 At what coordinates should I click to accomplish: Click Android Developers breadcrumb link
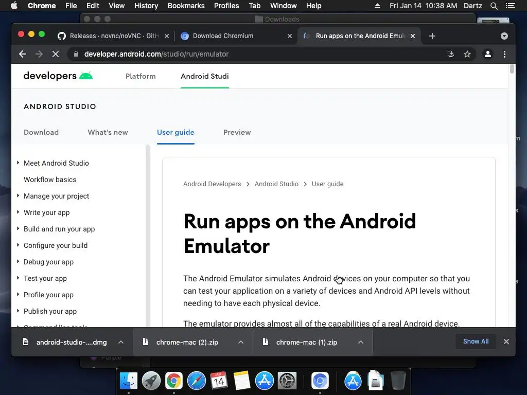(x=212, y=184)
